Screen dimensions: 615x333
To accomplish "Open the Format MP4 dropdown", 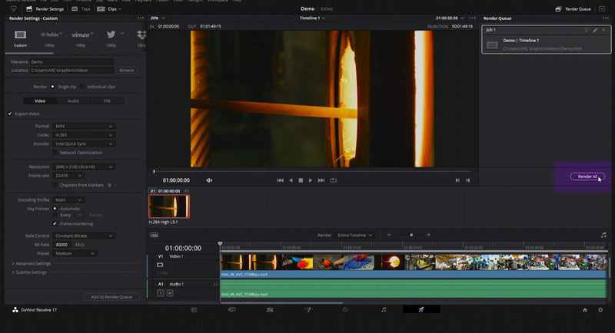I will [84, 126].
